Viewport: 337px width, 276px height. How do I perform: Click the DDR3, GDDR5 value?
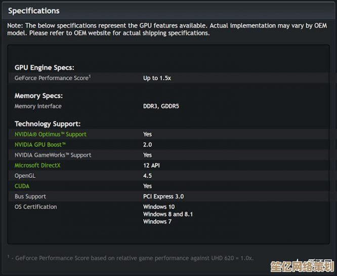click(161, 106)
